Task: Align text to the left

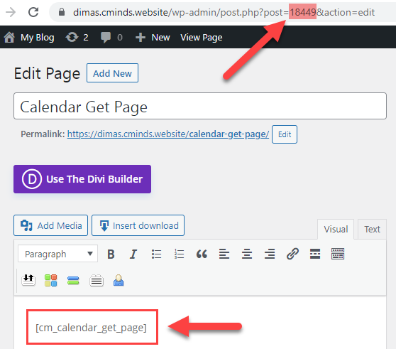Action: tap(224, 254)
